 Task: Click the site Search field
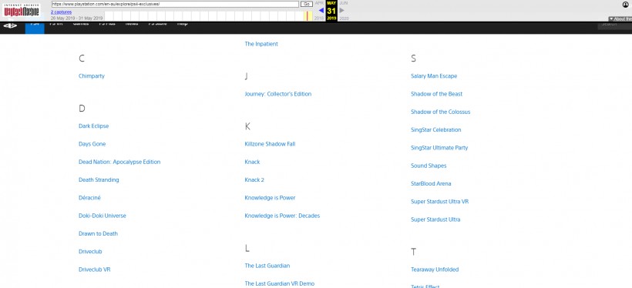coord(615,24)
